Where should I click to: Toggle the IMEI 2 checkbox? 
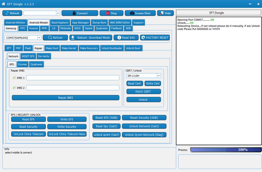(14, 88)
